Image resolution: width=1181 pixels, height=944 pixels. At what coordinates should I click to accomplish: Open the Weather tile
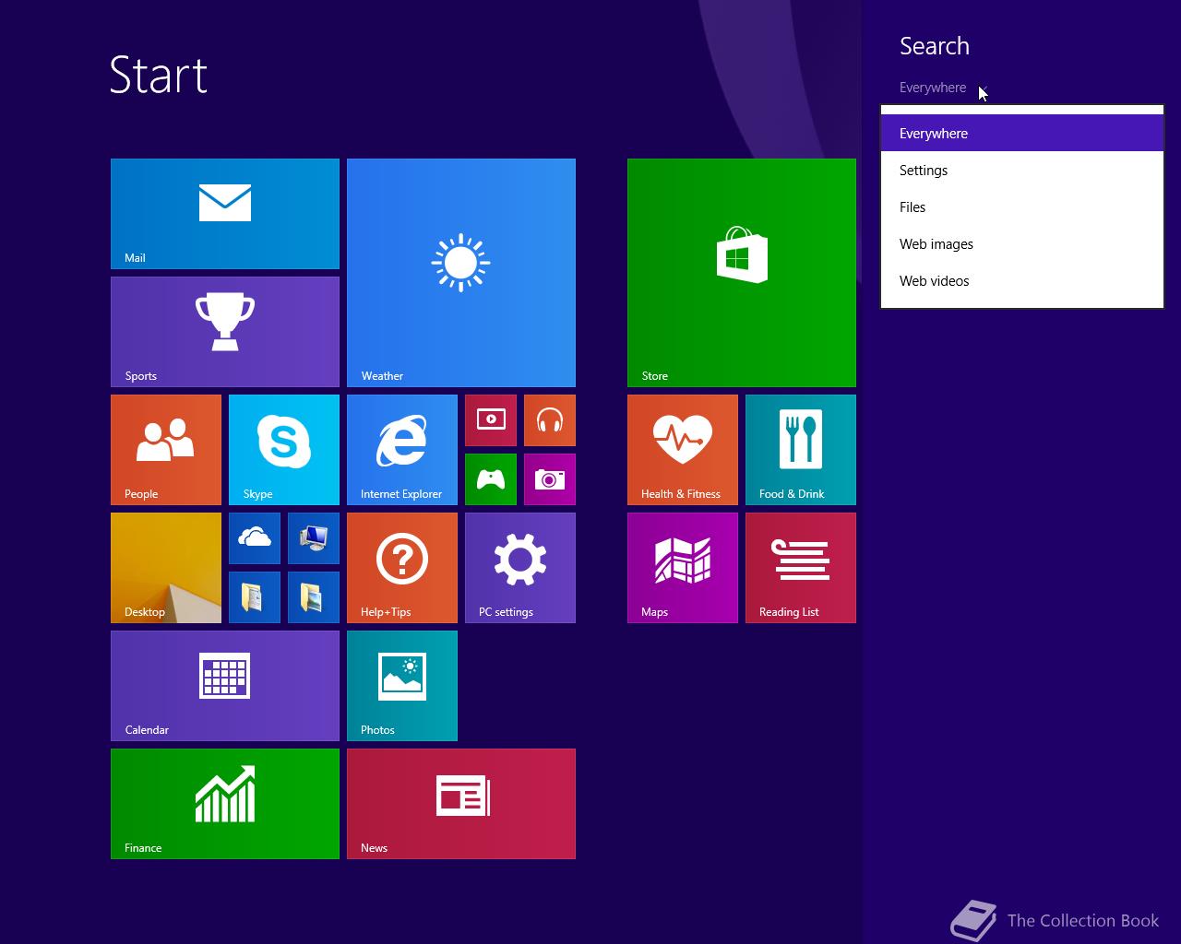pyautogui.click(x=461, y=273)
